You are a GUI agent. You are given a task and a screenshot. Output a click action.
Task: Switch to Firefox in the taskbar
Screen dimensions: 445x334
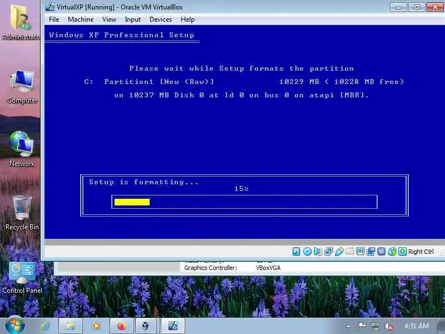pyautogui.click(x=121, y=326)
